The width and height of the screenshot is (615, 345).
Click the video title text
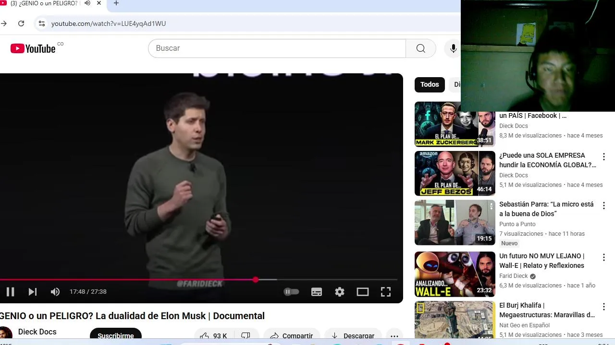[x=132, y=316]
